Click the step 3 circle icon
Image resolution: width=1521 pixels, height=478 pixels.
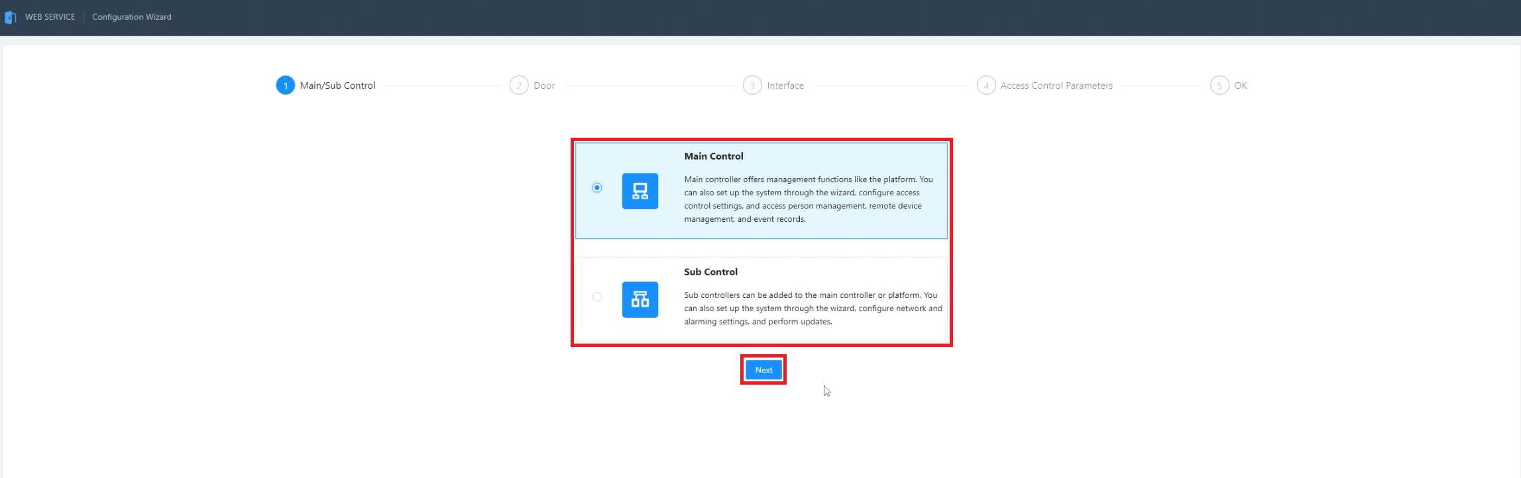point(752,85)
